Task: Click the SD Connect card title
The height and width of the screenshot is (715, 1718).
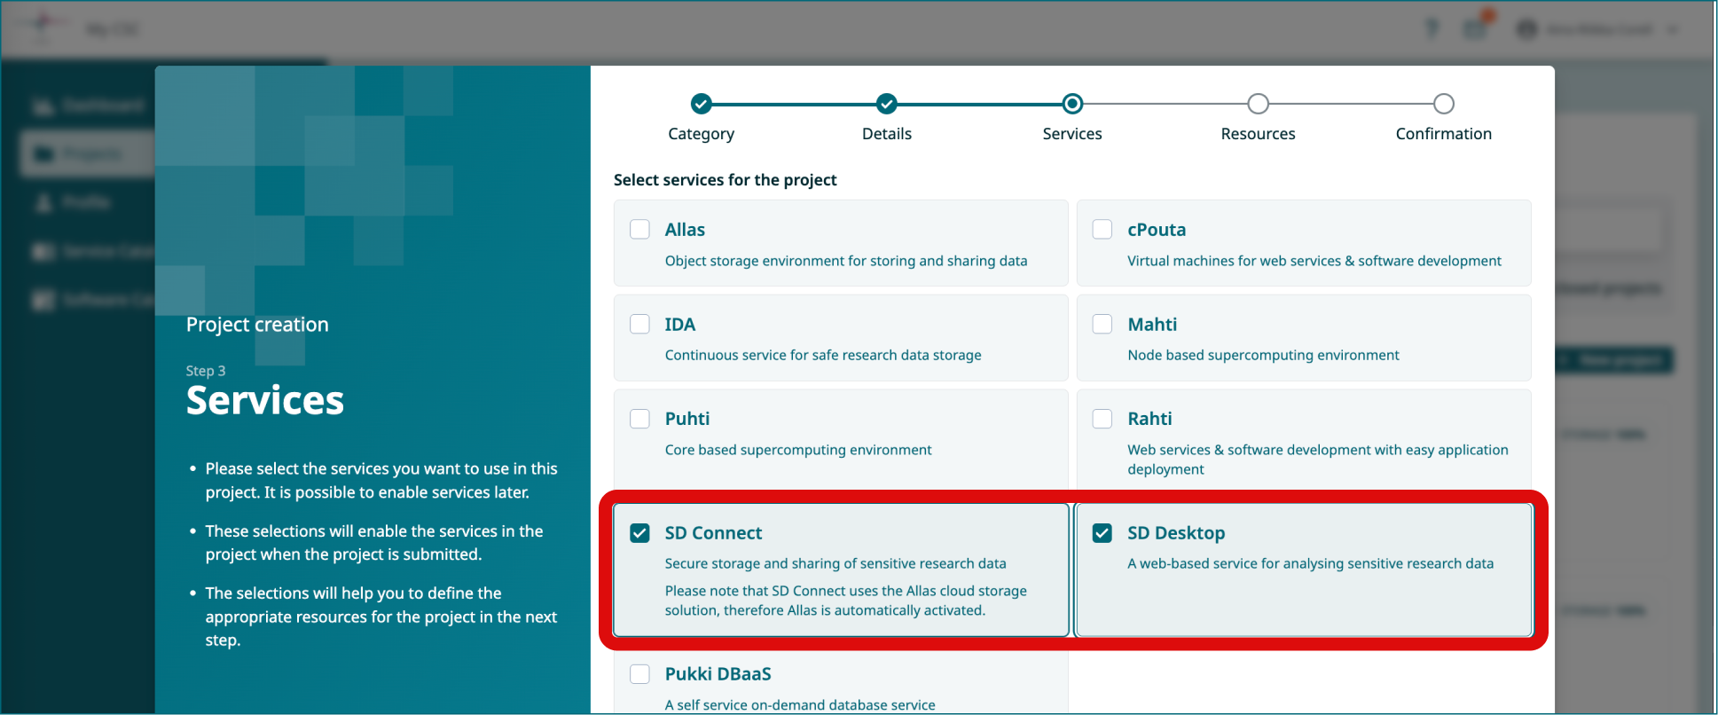Action: (713, 533)
